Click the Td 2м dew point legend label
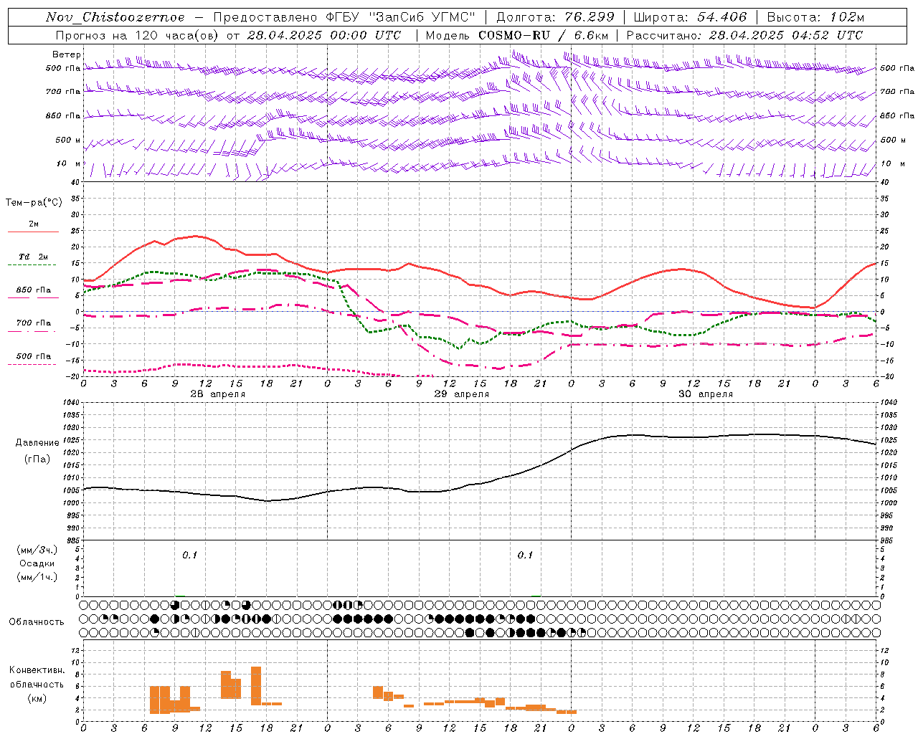Image resolution: width=918 pixels, height=734 pixels. pyautogui.click(x=34, y=257)
